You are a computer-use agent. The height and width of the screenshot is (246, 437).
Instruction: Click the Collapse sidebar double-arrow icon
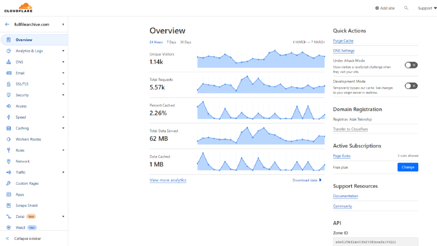8,238
